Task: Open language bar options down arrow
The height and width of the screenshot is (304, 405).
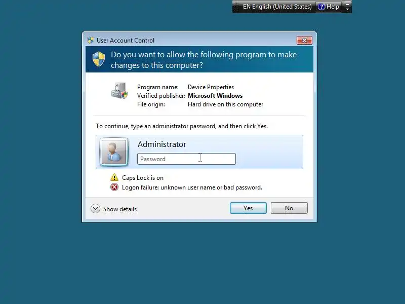Action: 347,9
